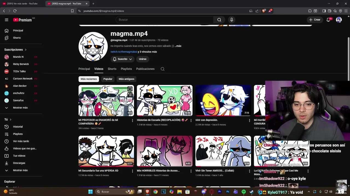This screenshot has width=350, height=196.
Task: Expand channel description with ...más
Action: coord(178,46)
